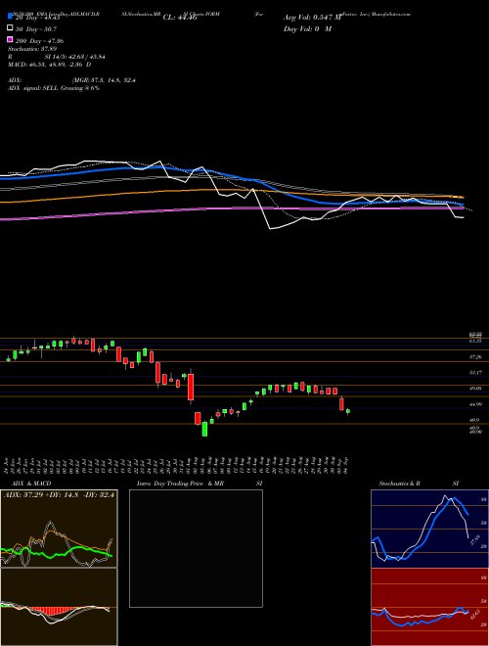This screenshot has height=646, width=489.
Task: Select the ADX (MGR) values text
Action: pos(104,80)
